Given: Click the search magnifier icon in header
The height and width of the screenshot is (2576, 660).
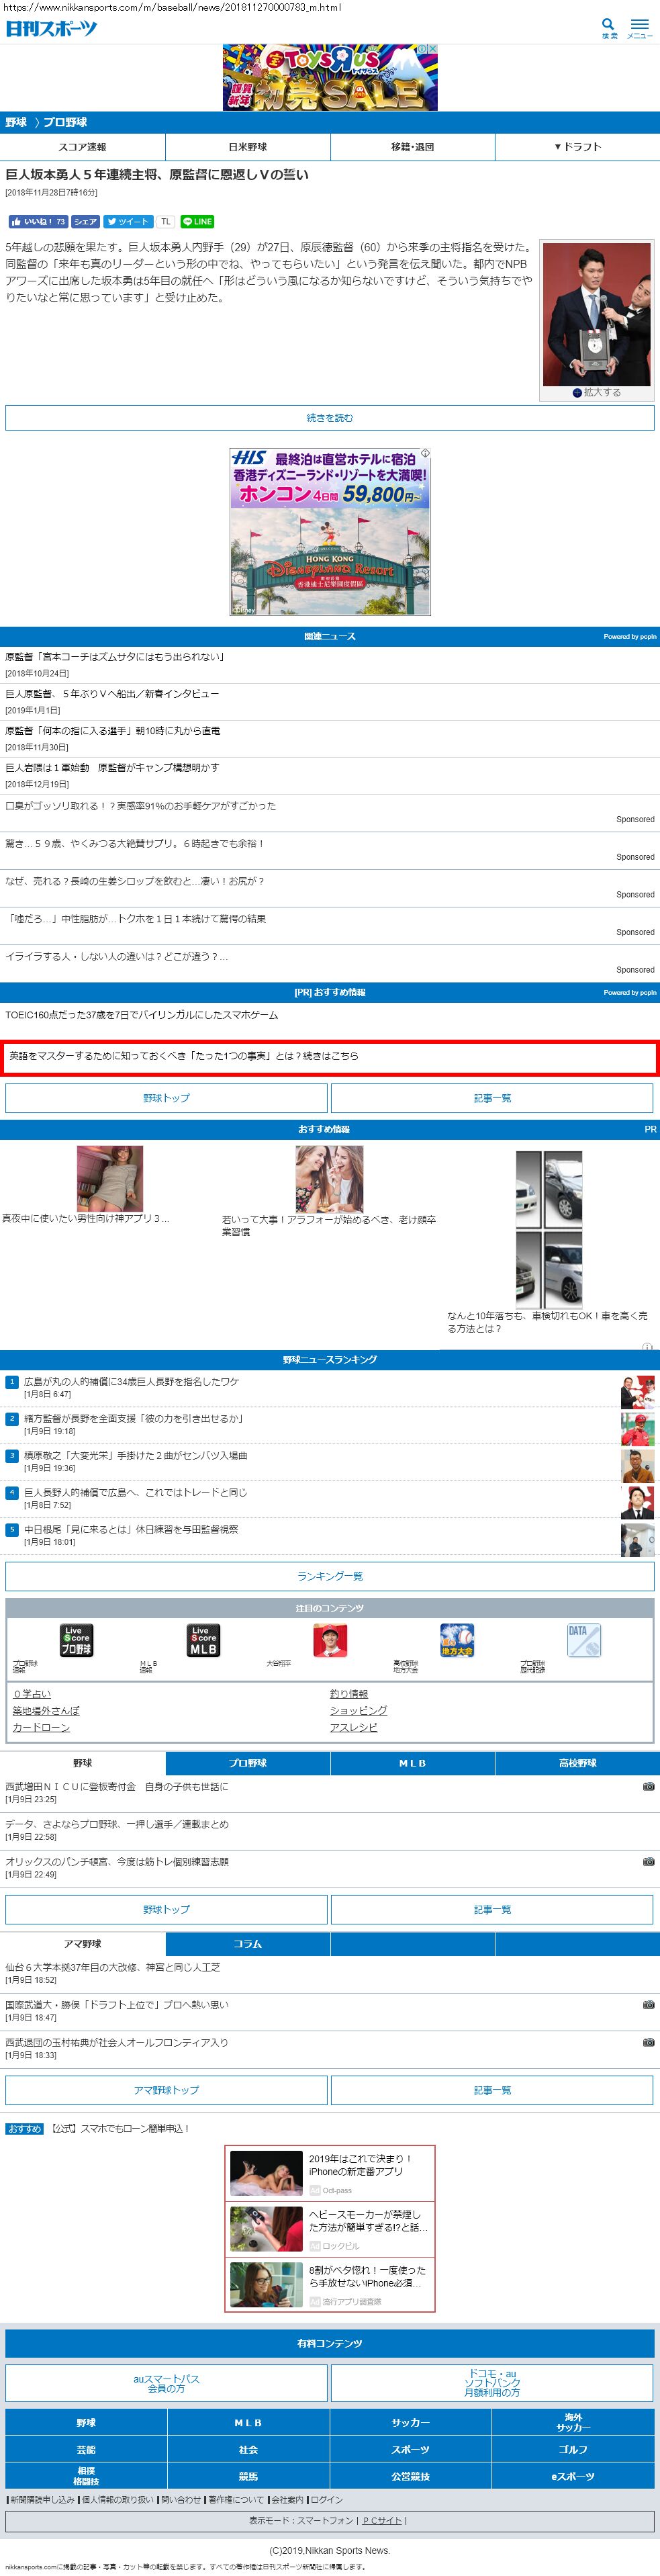Looking at the screenshot, I should 608,25.
